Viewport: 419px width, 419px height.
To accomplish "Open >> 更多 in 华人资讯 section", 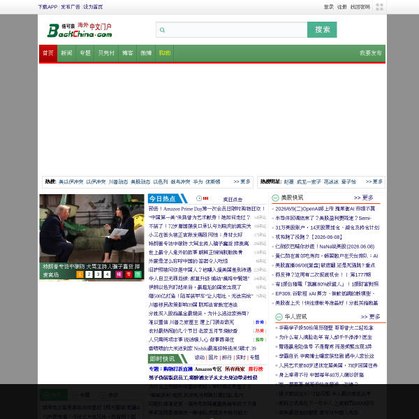I will (370, 316).
